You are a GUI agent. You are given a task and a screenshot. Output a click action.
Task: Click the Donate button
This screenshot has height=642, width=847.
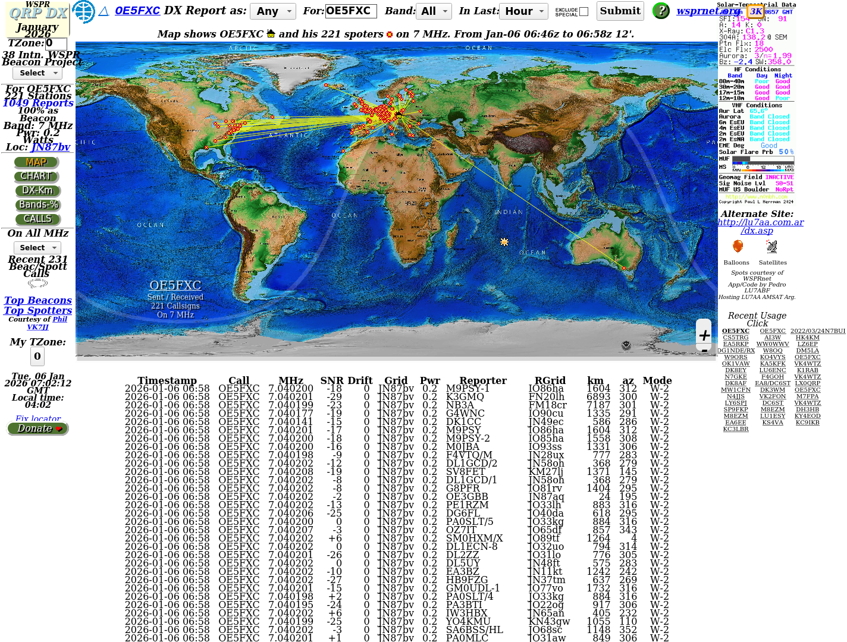(x=38, y=429)
